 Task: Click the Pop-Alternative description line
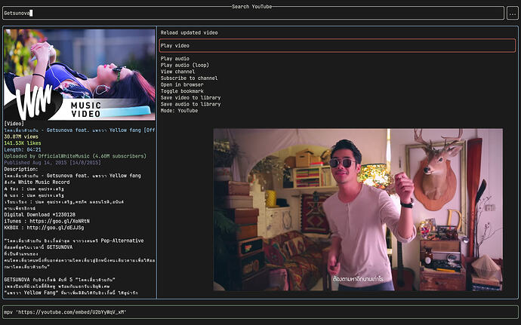74,241
